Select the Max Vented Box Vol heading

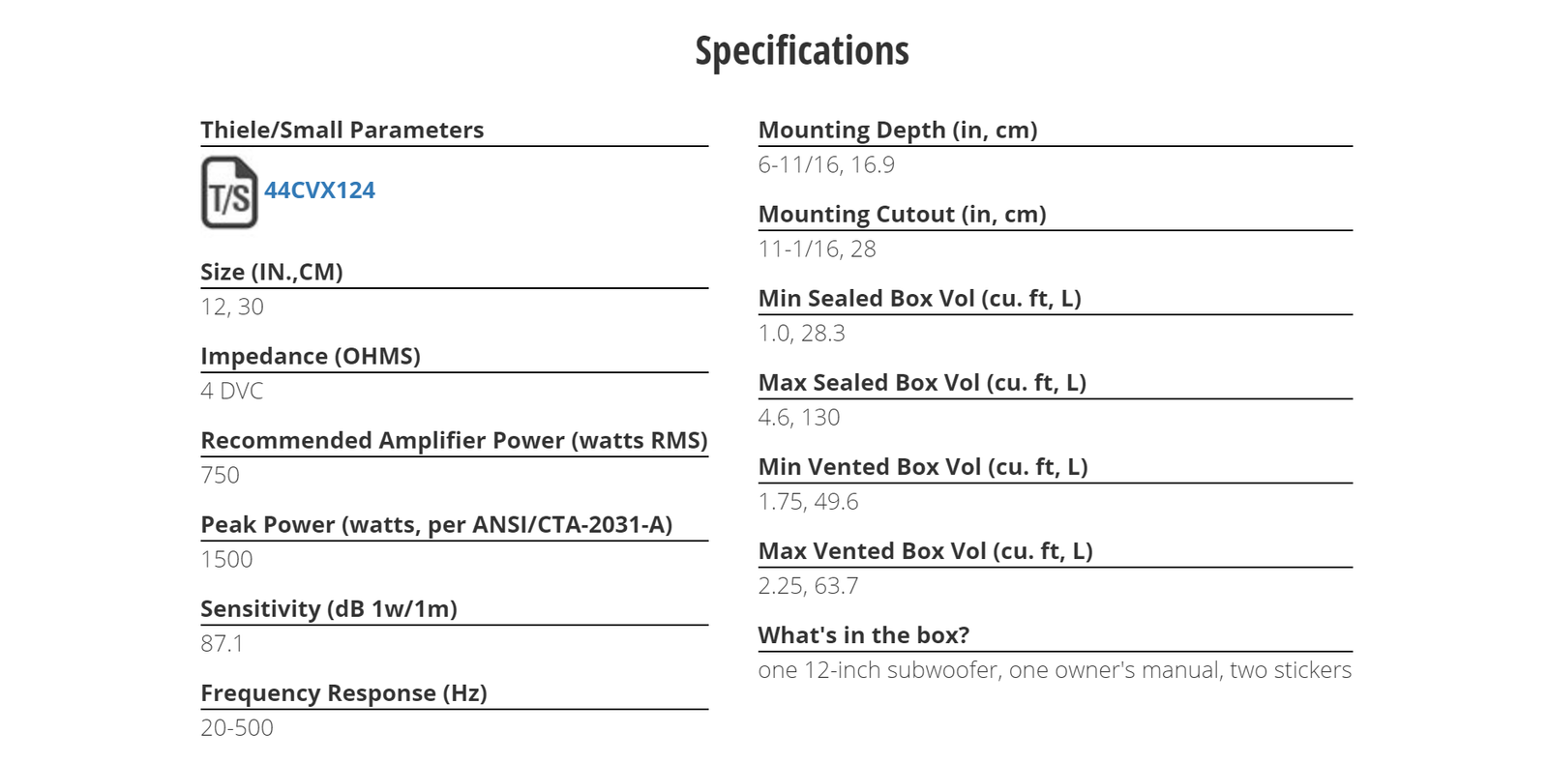pyautogui.click(x=926, y=550)
